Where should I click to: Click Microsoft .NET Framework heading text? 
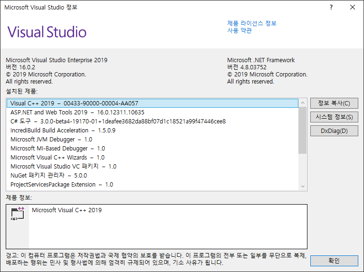point(261,60)
